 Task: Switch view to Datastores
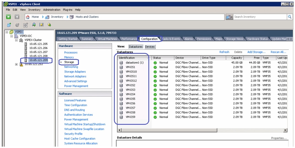pos(136,47)
